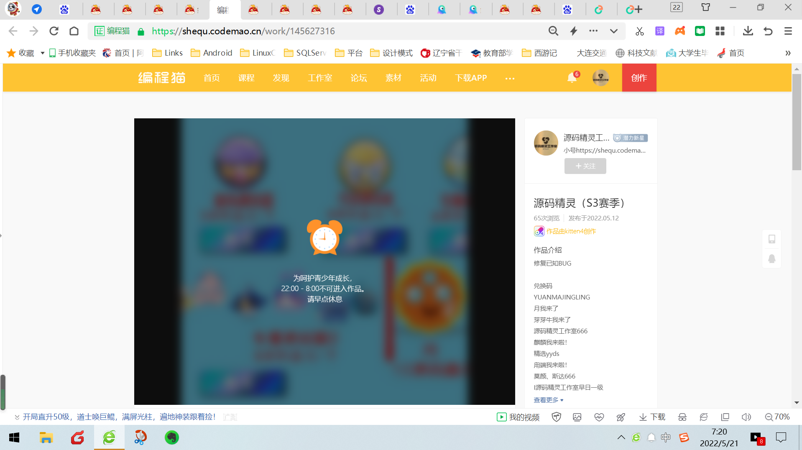Open the address bar search magnifier

click(553, 31)
